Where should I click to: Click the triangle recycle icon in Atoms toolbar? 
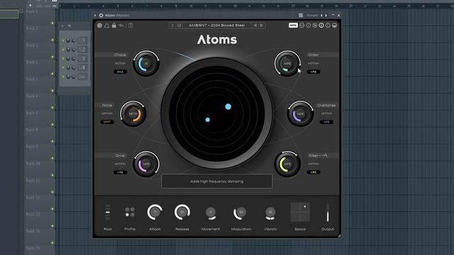pos(107,25)
